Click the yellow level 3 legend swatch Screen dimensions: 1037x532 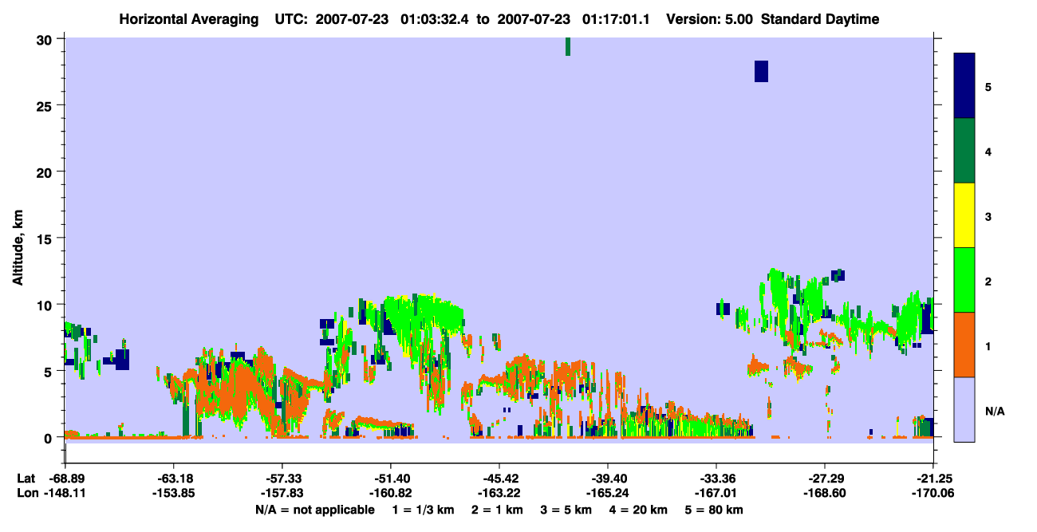[964, 215]
